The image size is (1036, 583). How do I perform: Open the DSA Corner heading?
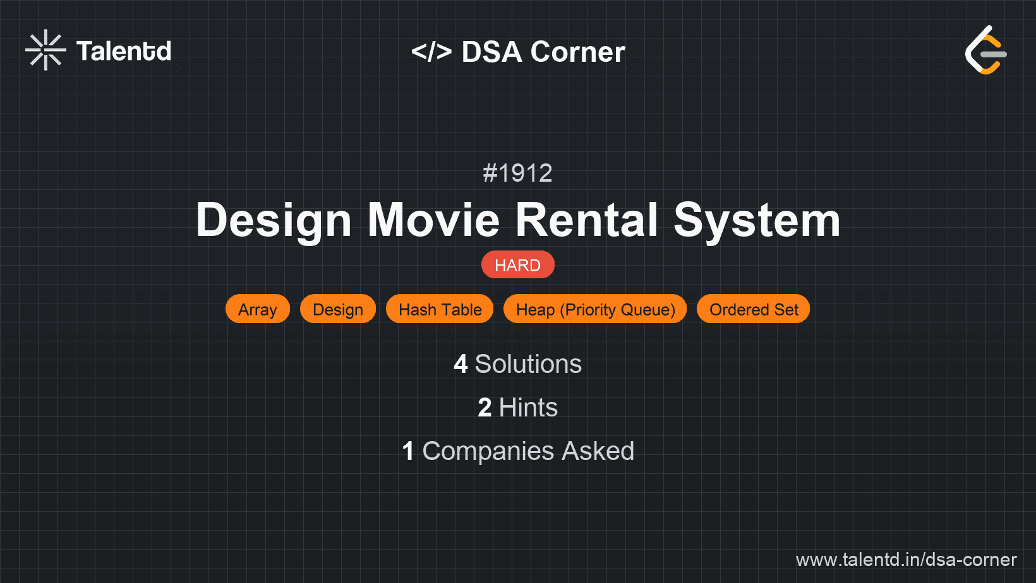pyautogui.click(x=543, y=52)
